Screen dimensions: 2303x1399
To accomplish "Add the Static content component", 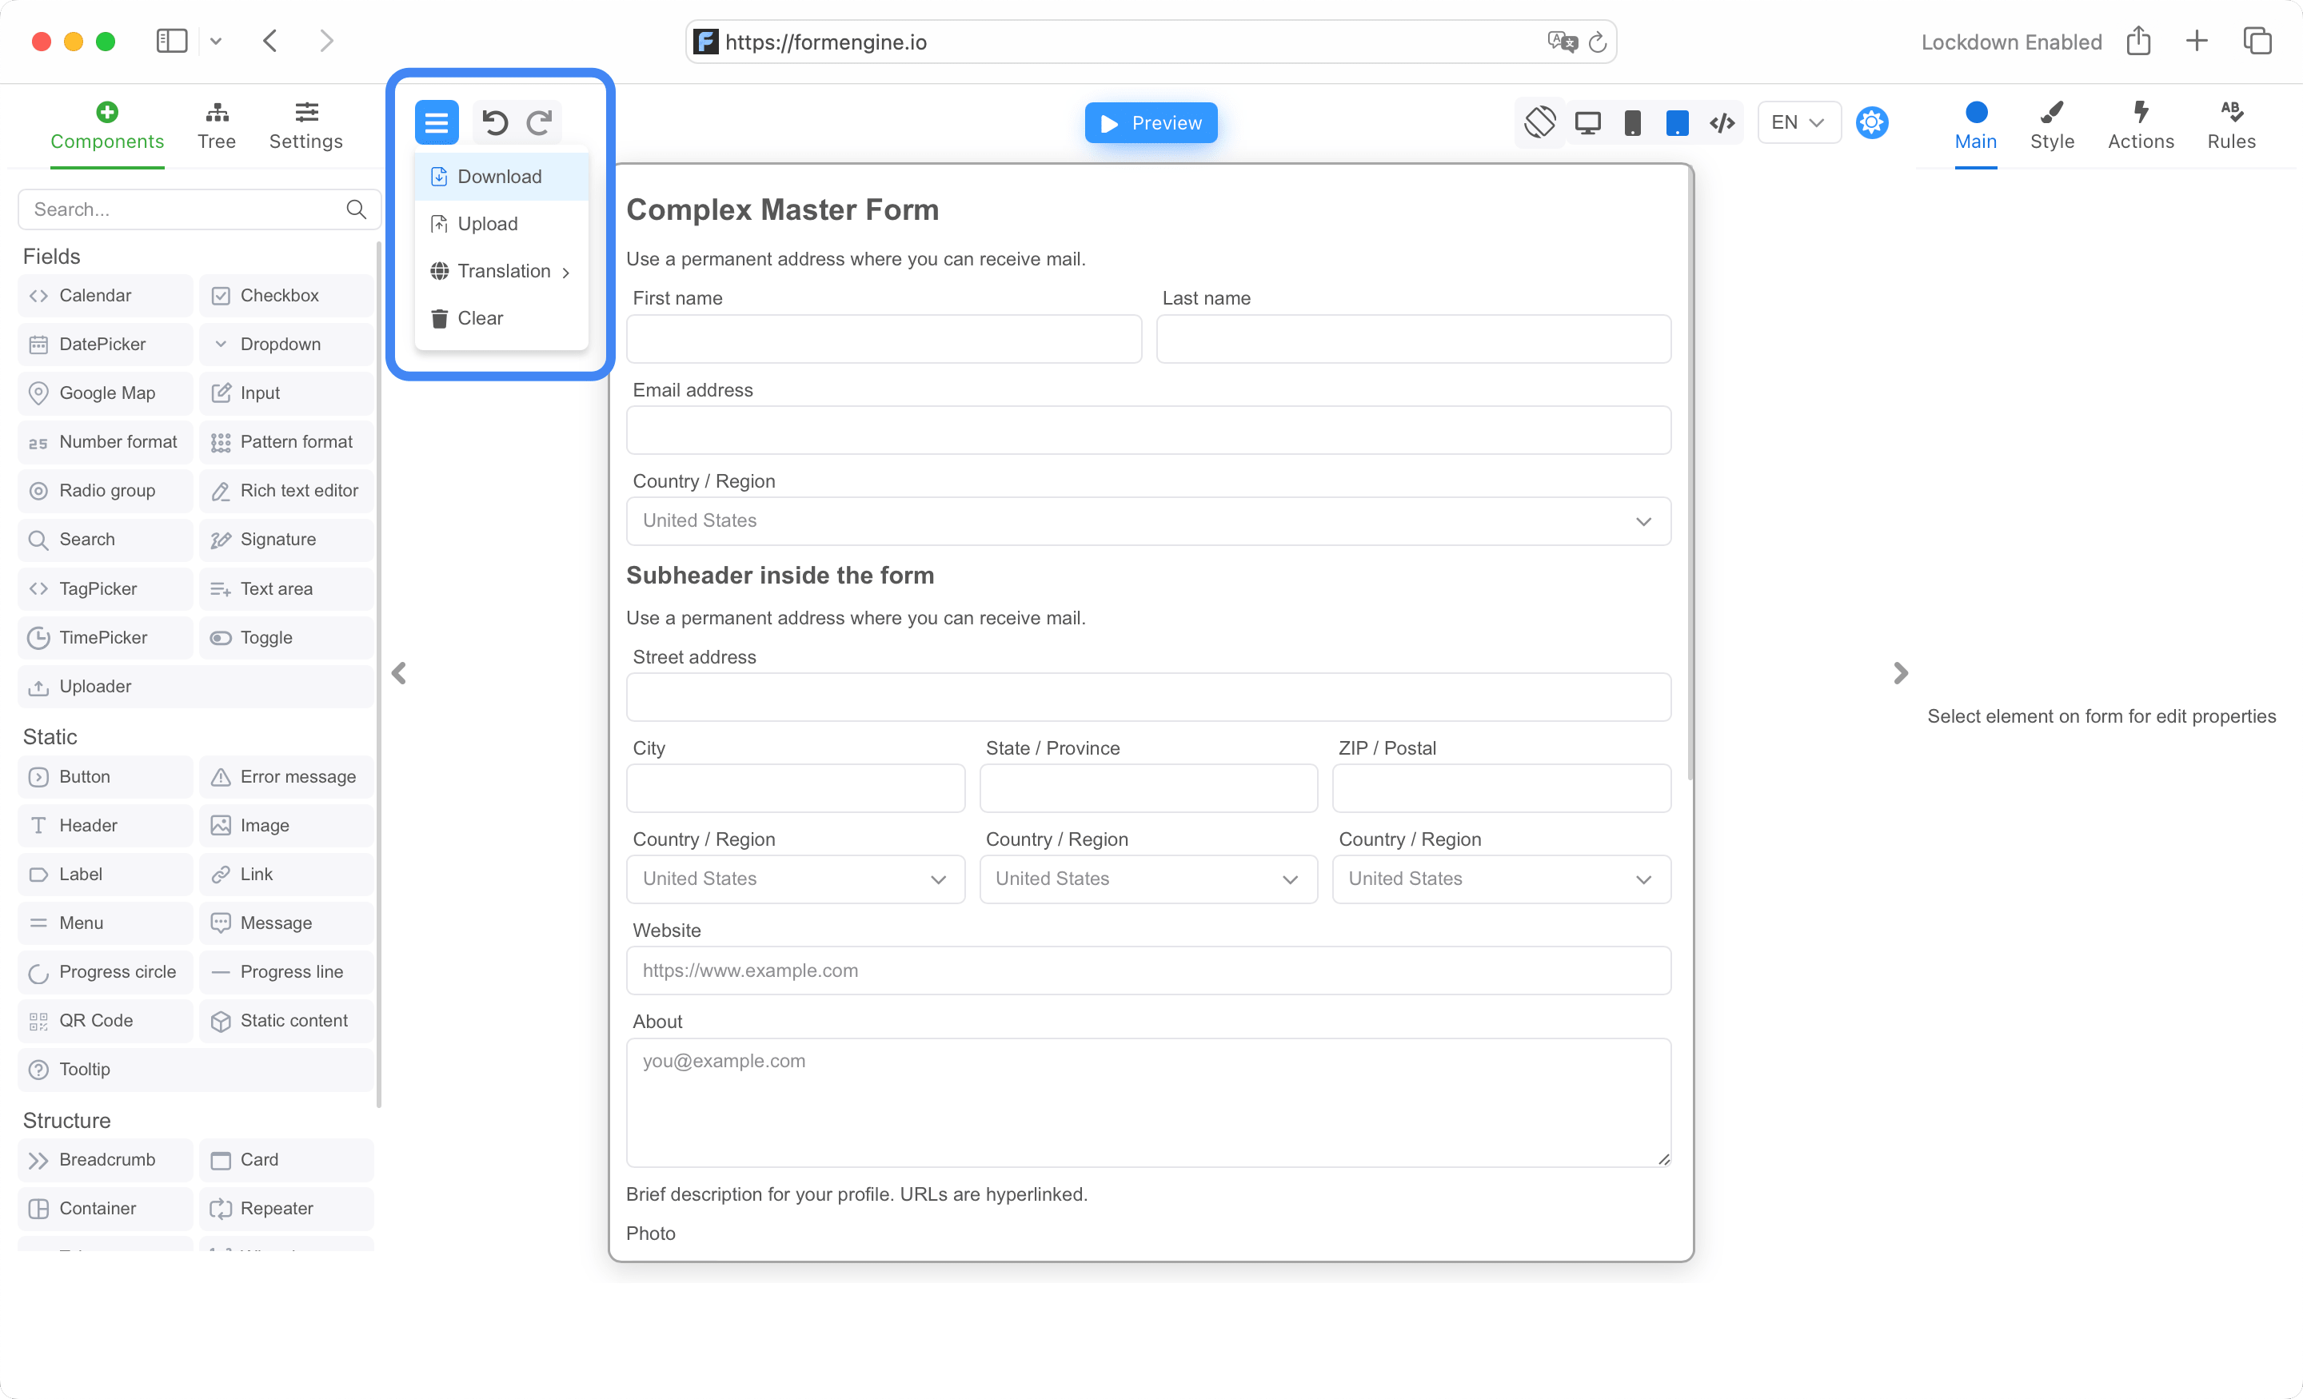I will (x=286, y=1021).
